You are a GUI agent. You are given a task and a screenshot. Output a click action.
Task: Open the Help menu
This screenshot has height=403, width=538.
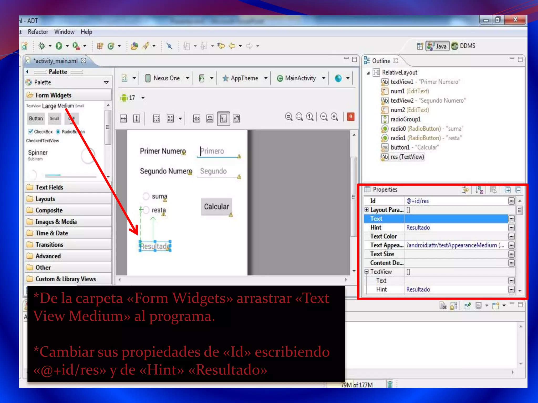(x=86, y=32)
